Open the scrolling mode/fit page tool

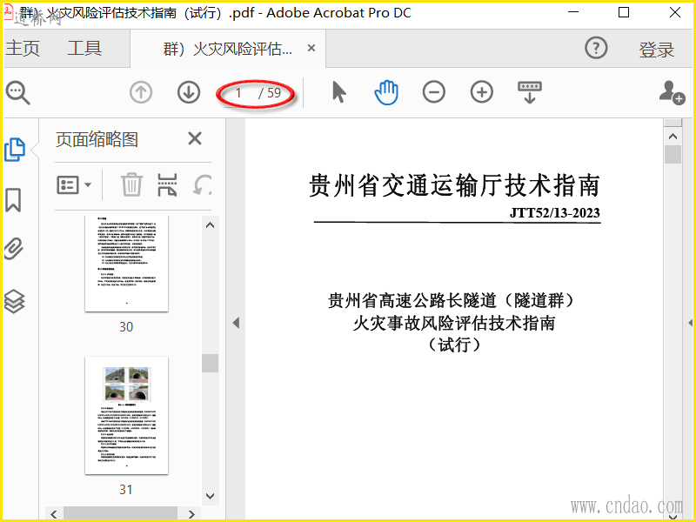point(530,92)
